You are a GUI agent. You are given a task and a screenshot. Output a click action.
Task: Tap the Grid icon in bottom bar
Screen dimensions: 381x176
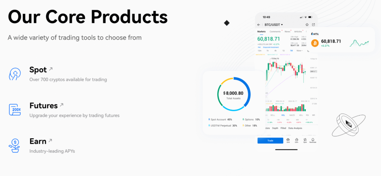tap(288, 140)
